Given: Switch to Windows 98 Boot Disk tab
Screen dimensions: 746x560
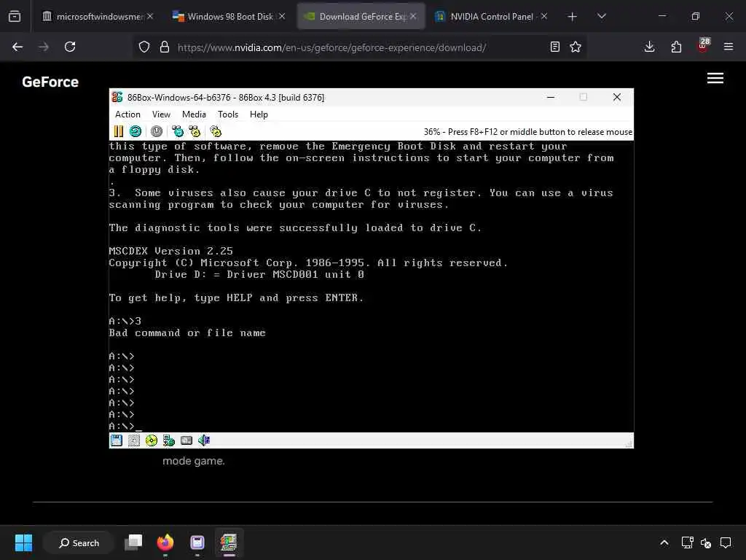Looking at the screenshot, I should pyautogui.click(x=229, y=16).
